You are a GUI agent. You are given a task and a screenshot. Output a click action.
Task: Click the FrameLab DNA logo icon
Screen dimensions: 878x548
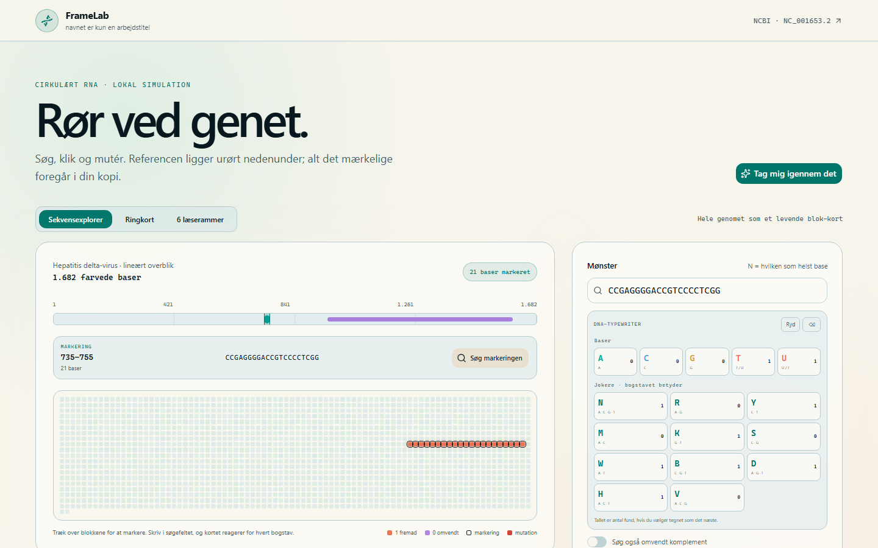click(47, 21)
